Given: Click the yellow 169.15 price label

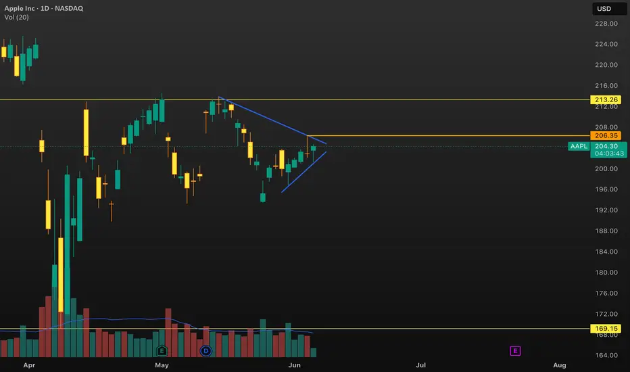Looking at the screenshot, I should pyautogui.click(x=606, y=329).
